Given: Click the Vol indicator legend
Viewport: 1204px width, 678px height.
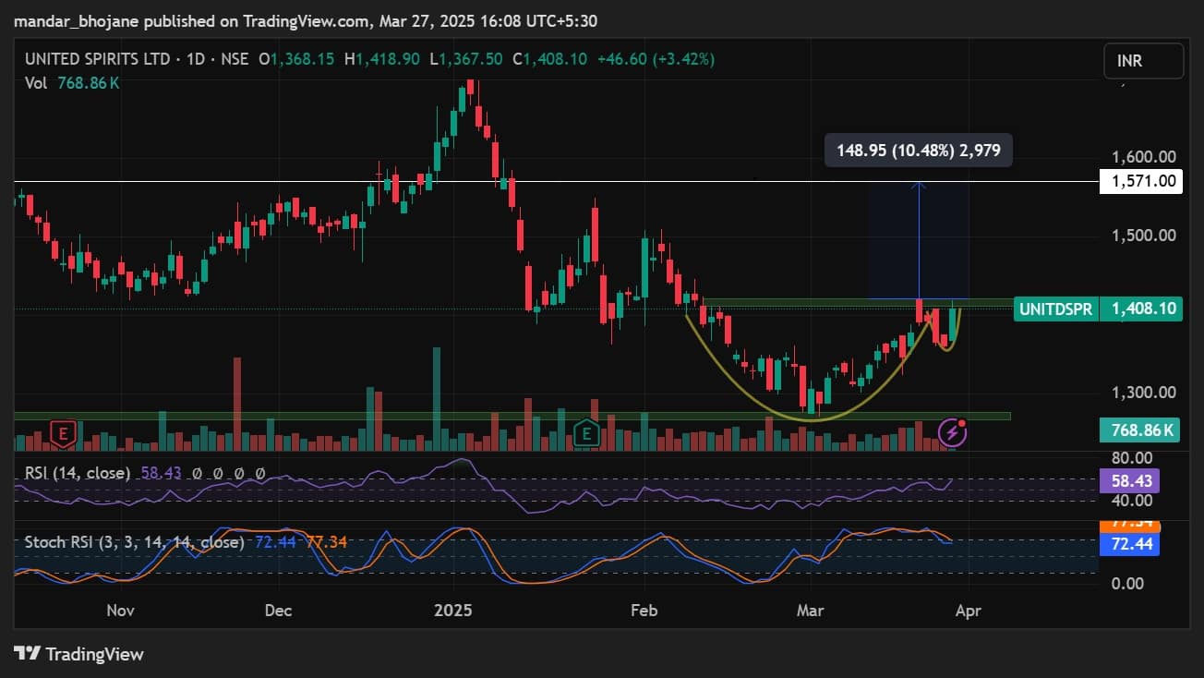Looking at the screenshot, I should click(72, 82).
